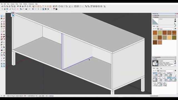
Task: Open Details menu beside Default Styles
Action: click(175, 71)
